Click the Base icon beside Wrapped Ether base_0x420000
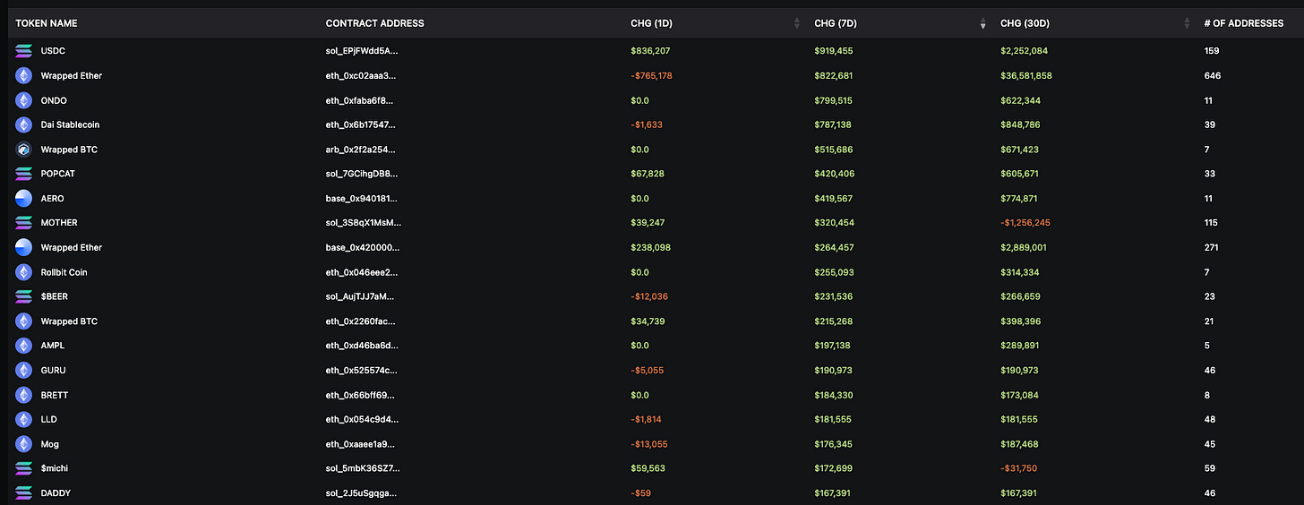The image size is (1304, 505). 23,248
